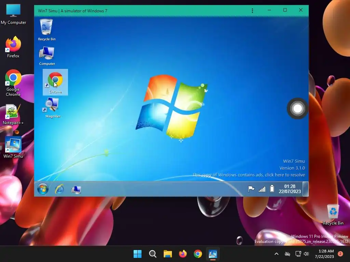Viewport: 350px width, 262px height.
Task: Open Computer icon on Win7 Simu desktop
Action: 47,56
